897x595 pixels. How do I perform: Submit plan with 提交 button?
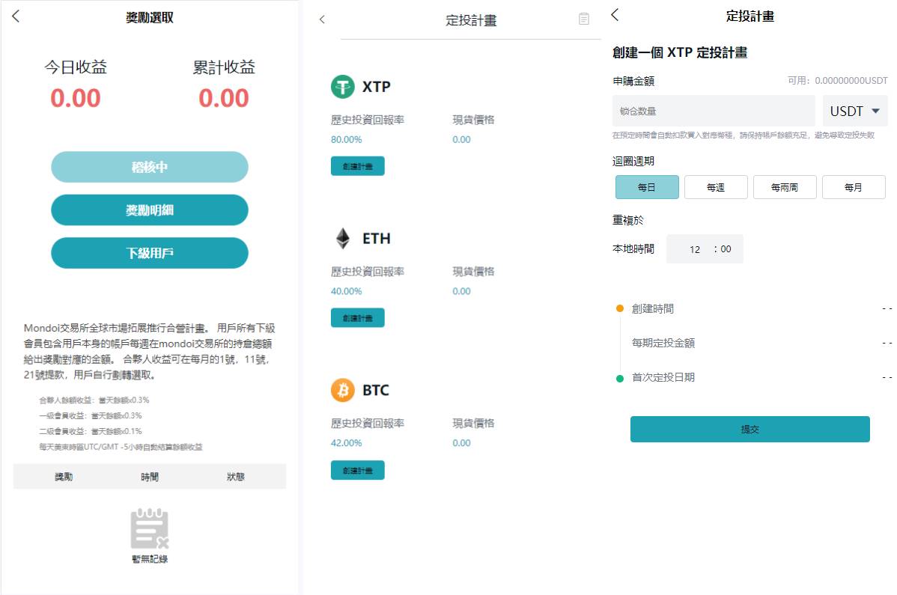[750, 430]
